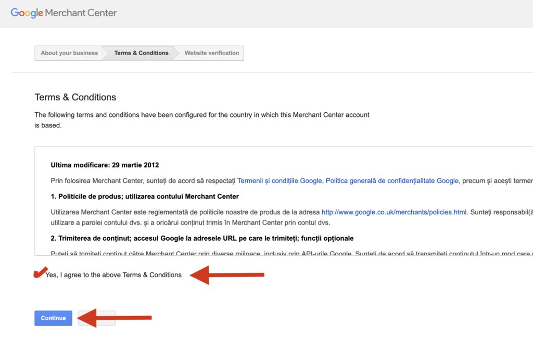Click the blue Continue button
533x353 pixels.
coord(54,318)
